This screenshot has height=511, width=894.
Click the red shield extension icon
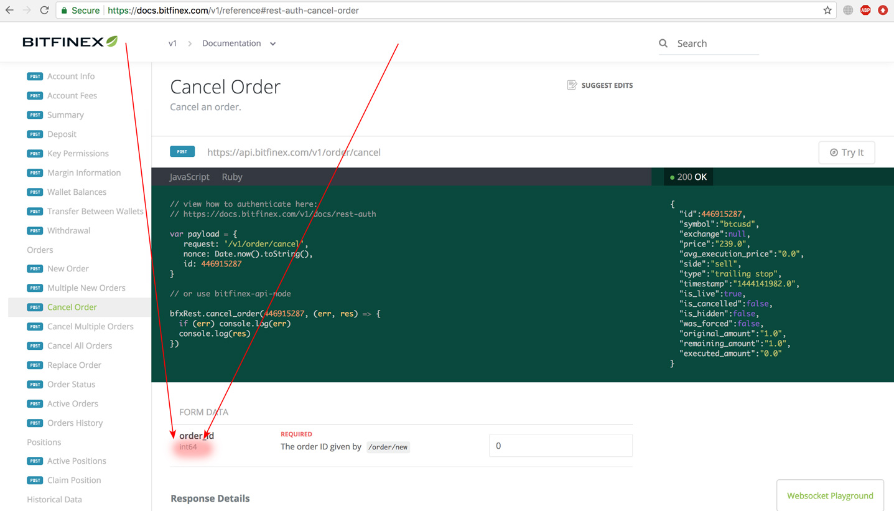click(883, 10)
